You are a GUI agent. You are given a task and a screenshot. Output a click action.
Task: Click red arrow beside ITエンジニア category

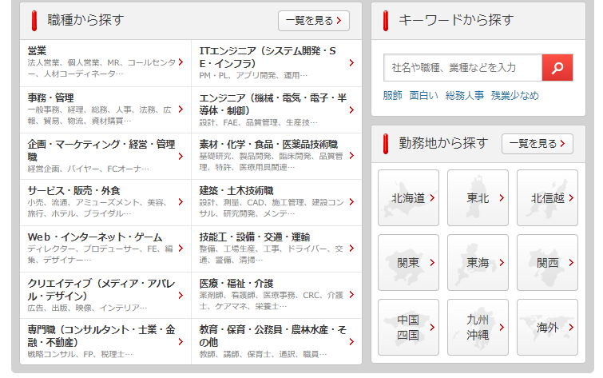tap(351, 63)
